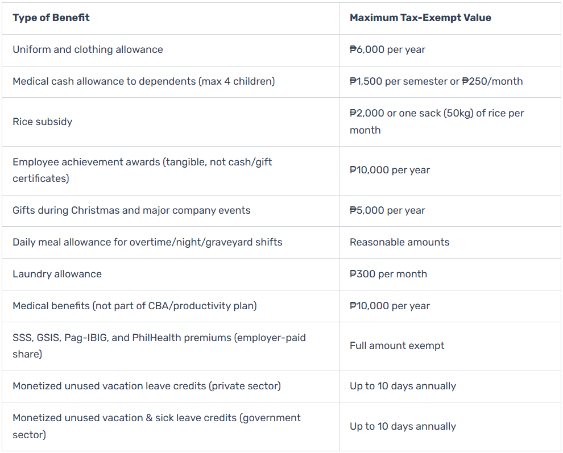This screenshot has width=563, height=453.
Task: Click the '₱300 per month' value
Action: [388, 274]
